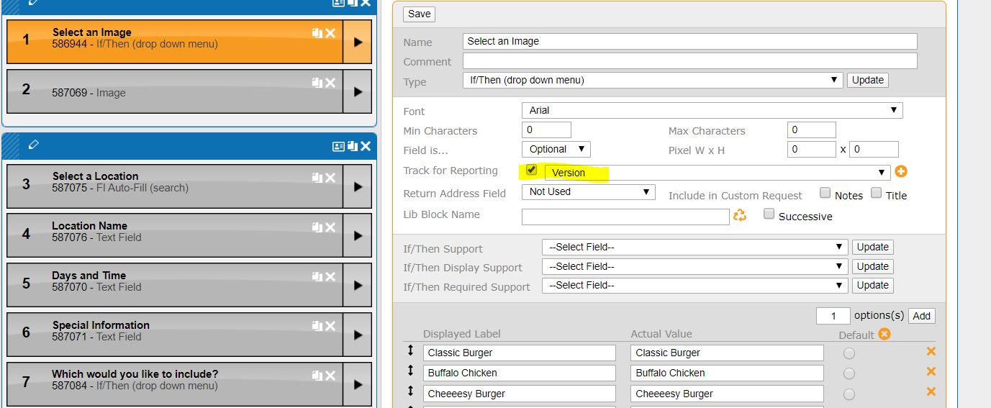Image resolution: width=991 pixels, height=408 pixels.
Task: Click into the Comment text field
Action: [689, 61]
